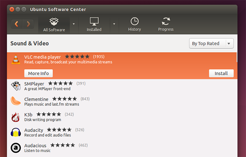Click the K3b flame icon
The image size is (246, 157).
point(16,117)
